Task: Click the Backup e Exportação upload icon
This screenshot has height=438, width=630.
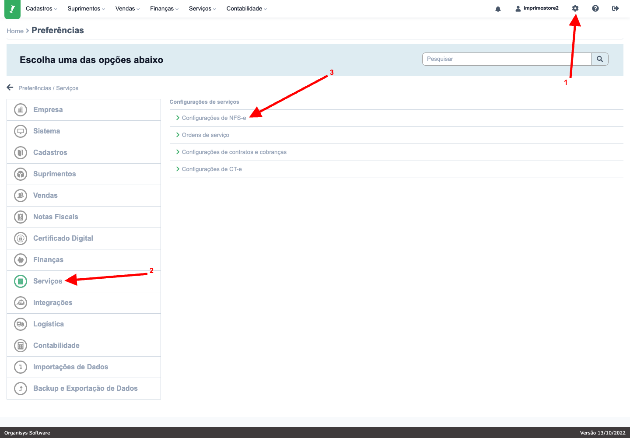Action: (21, 388)
